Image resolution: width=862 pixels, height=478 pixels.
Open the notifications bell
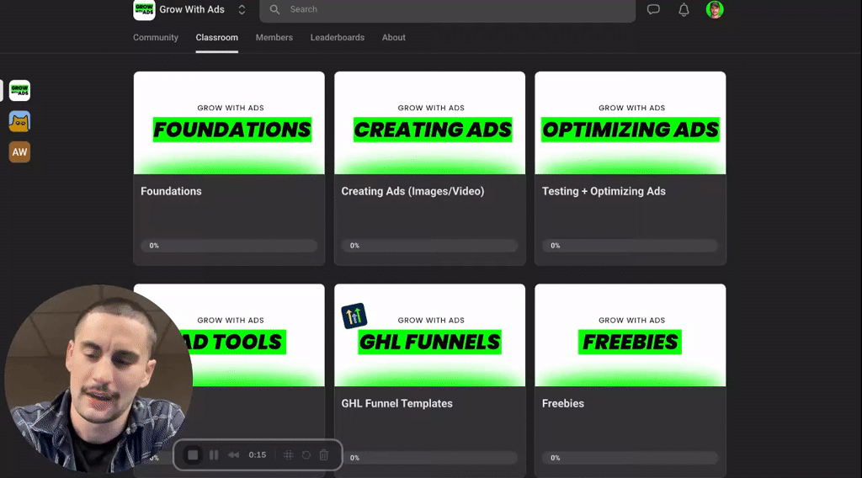[684, 9]
